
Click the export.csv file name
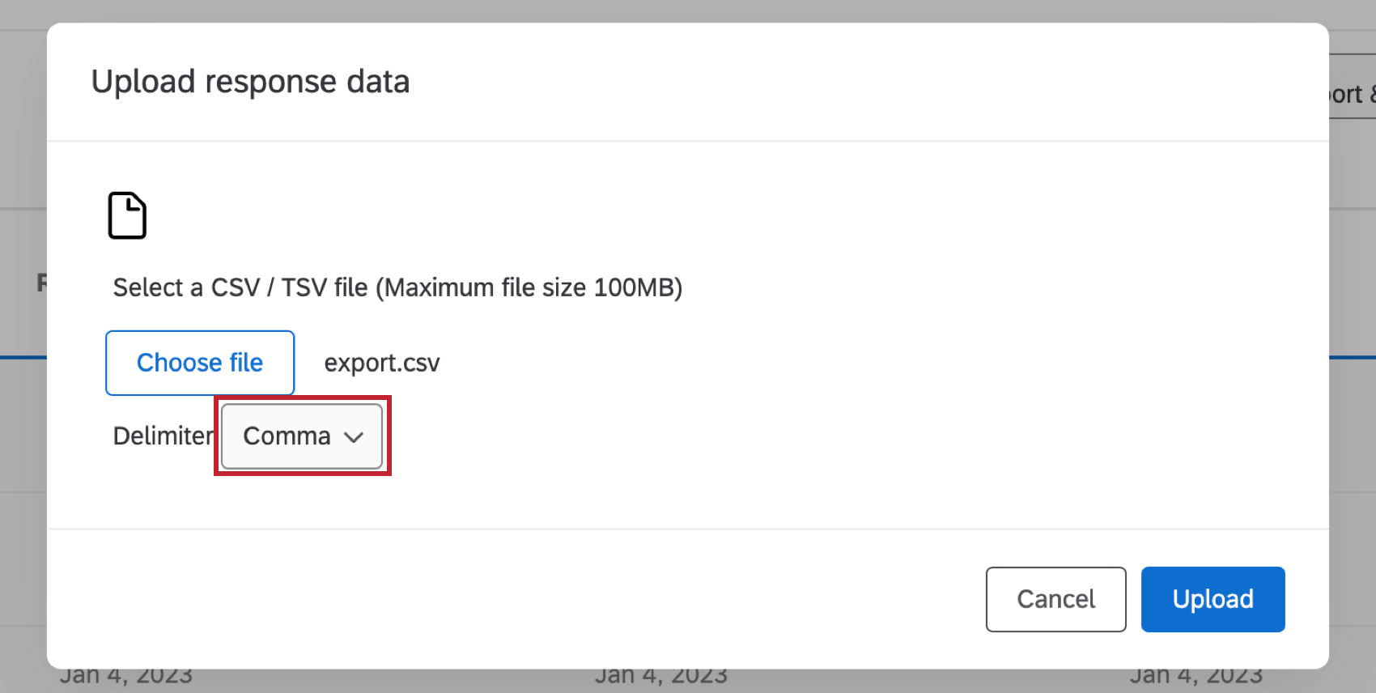pos(381,363)
